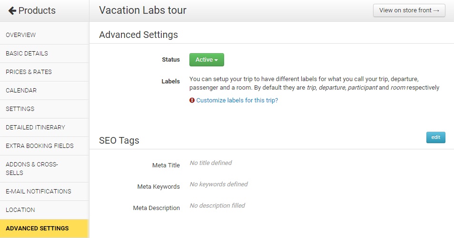Click the red warning icon near Customize labels
This screenshot has width=454, height=238.
point(192,101)
